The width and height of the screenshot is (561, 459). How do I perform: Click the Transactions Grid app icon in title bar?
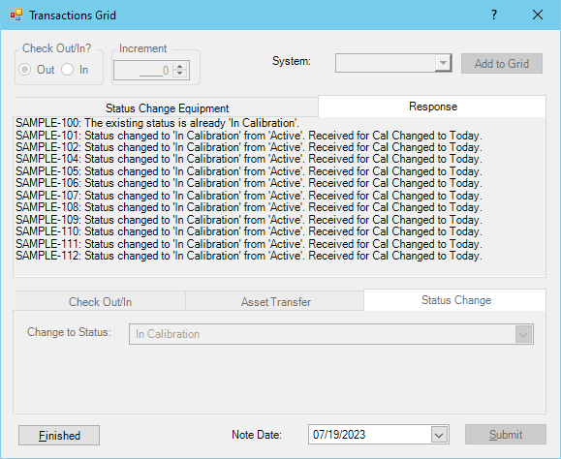(16, 15)
